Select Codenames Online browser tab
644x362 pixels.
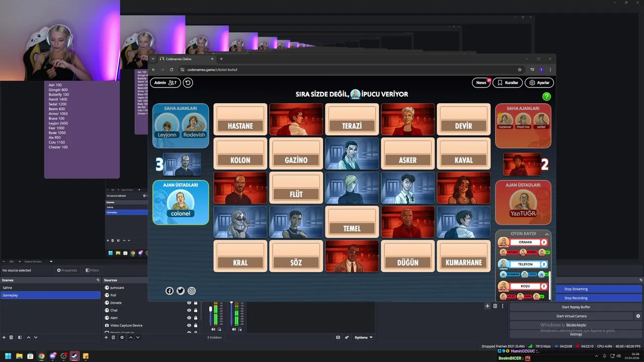click(185, 59)
